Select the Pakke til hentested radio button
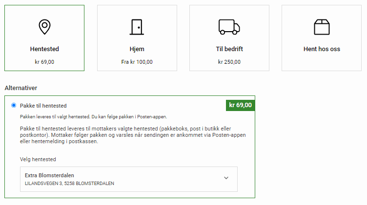Image resolution: width=367 pixels, height=205 pixels. point(14,105)
